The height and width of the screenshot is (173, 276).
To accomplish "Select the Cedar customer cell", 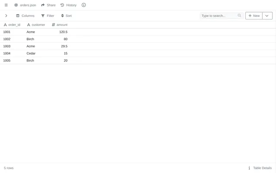I will pos(31,53).
